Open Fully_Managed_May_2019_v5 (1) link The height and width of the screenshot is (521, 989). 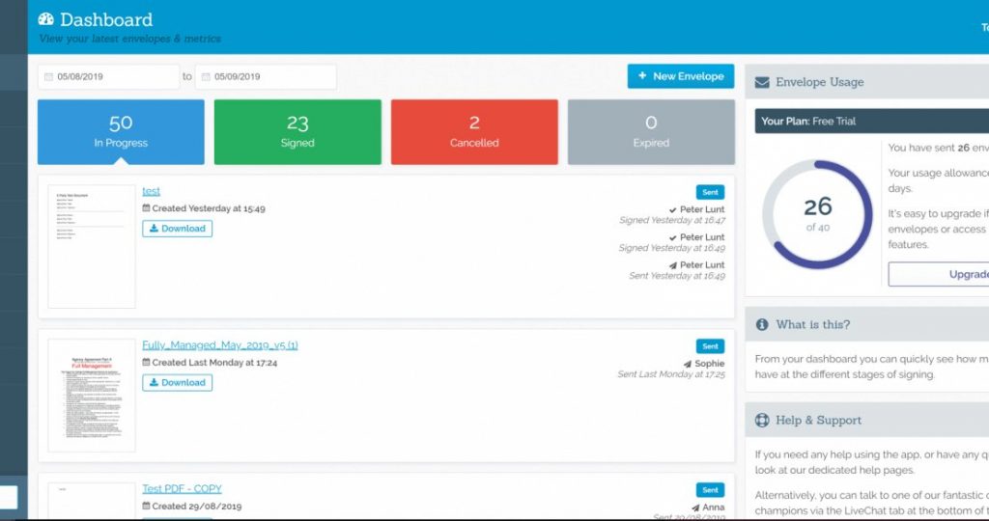[x=220, y=345]
